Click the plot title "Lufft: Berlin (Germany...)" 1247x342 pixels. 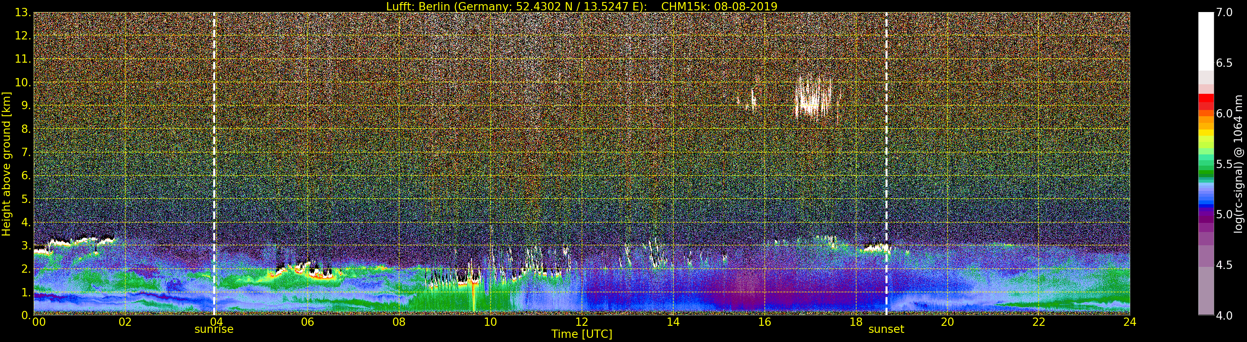[581, 6]
